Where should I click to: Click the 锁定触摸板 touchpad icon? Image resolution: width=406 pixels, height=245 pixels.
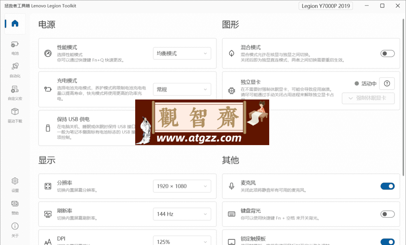click(232, 242)
